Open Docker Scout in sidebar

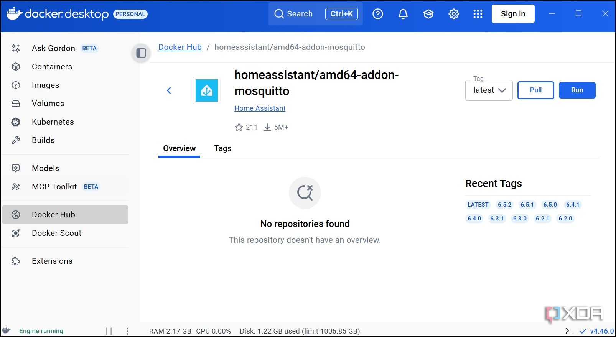[x=65, y=233]
